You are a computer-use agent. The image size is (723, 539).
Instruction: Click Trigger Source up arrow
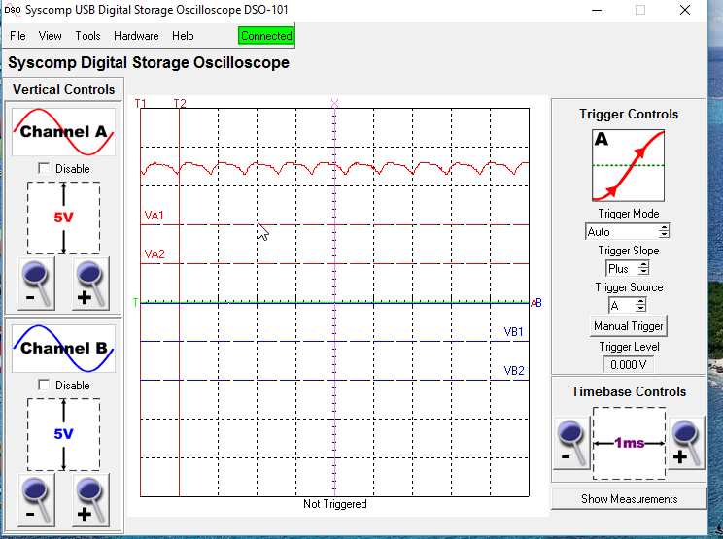pyautogui.click(x=640, y=302)
